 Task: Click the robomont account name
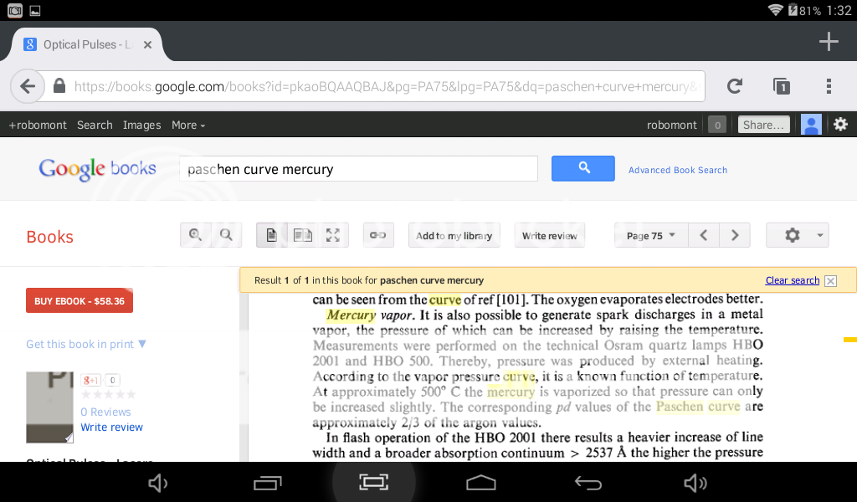click(672, 125)
